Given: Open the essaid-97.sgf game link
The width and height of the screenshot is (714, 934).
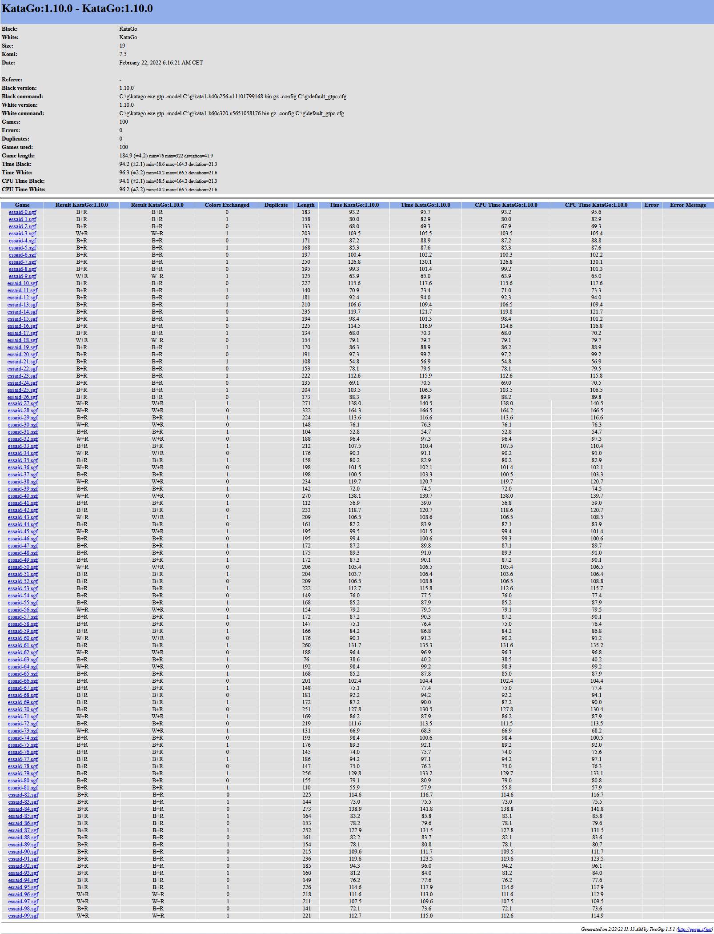Looking at the screenshot, I should click(x=23, y=902).
